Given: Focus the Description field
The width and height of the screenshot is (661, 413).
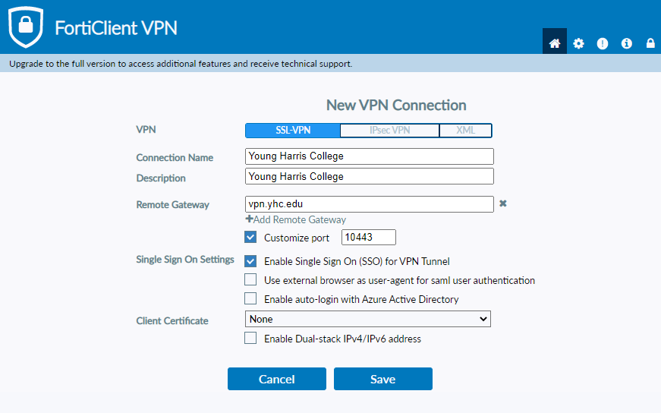Looking at the screenshot, I should (370, 176).
